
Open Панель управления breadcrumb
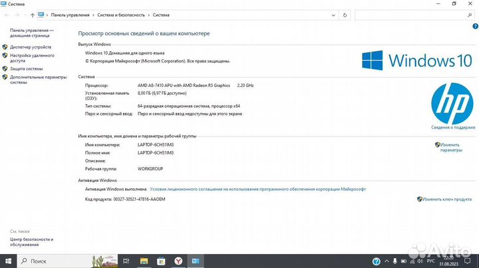pyautogui.click(x=71, y=15)
